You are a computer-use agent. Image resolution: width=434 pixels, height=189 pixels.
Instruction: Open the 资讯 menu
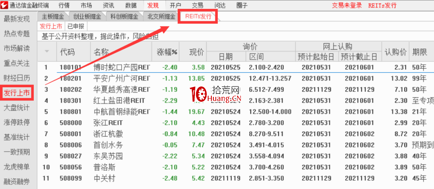[108, 5]
